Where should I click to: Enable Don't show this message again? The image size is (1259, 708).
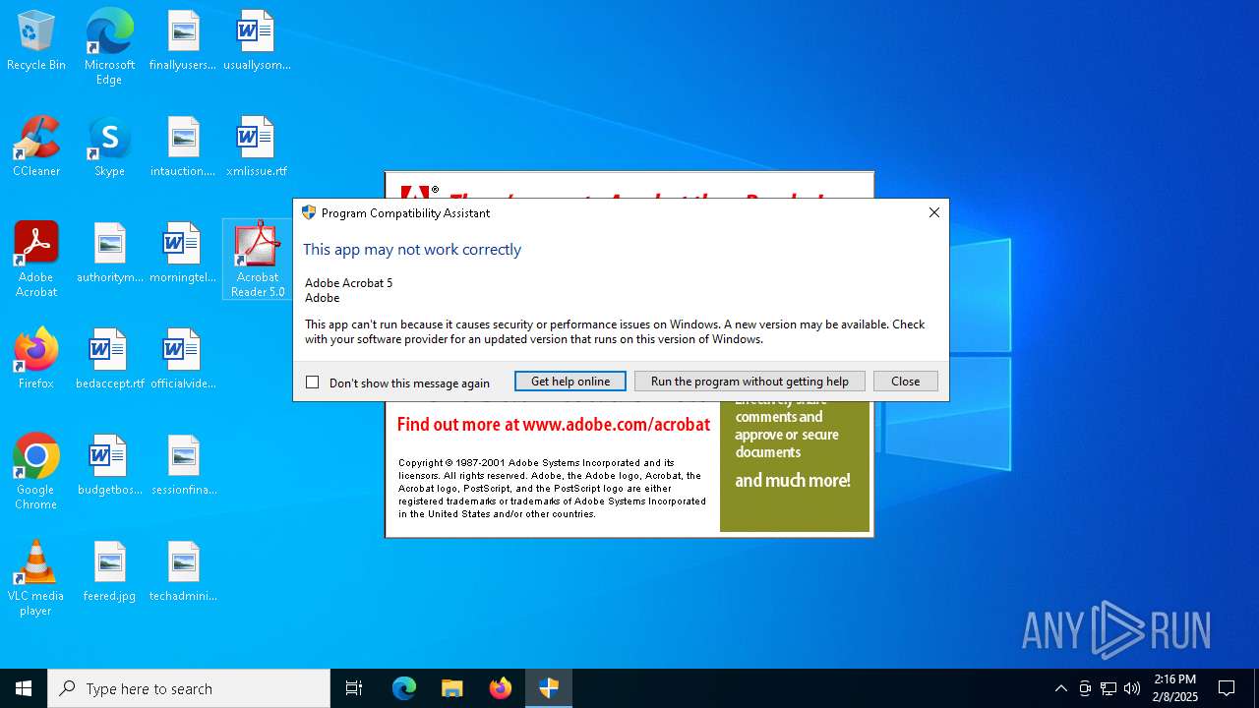pyautogui.click(x=313, y=383)
